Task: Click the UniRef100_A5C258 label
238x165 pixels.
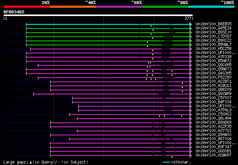Action: pyautogui.click(x=213, y=49)
